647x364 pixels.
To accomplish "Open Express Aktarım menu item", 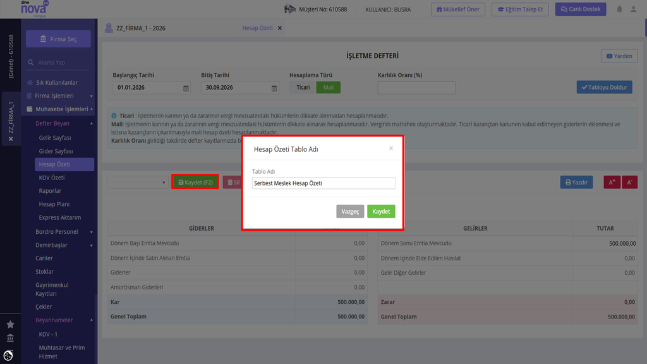I will (x=60, y=217).
